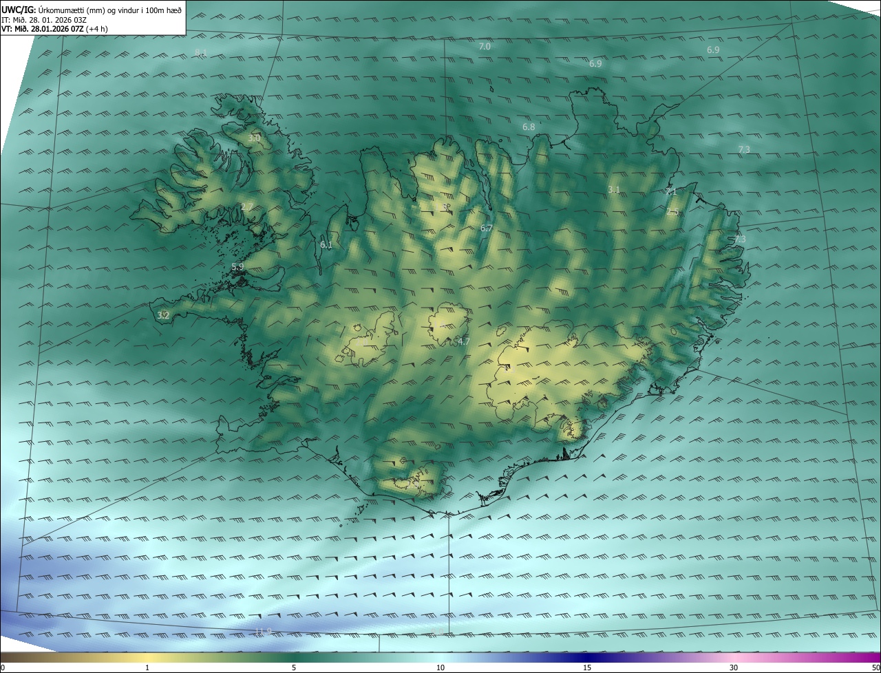Viewport: 881px width, 673px height.
Task: Click the 8.1 value label on the map
Action: click(200, 52)
